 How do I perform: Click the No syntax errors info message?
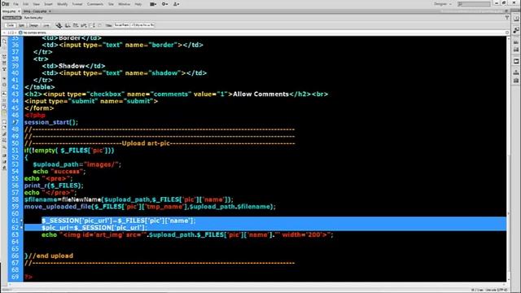click(34, 33)
